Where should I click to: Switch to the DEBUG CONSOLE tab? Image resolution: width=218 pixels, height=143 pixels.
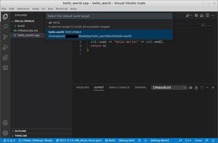tap(119, 87)
